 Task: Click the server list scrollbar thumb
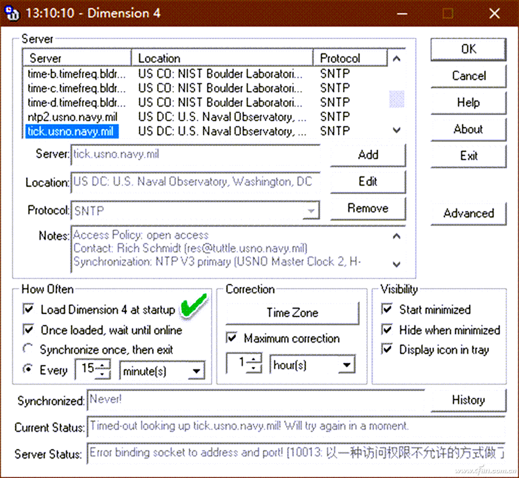[397, 99]
